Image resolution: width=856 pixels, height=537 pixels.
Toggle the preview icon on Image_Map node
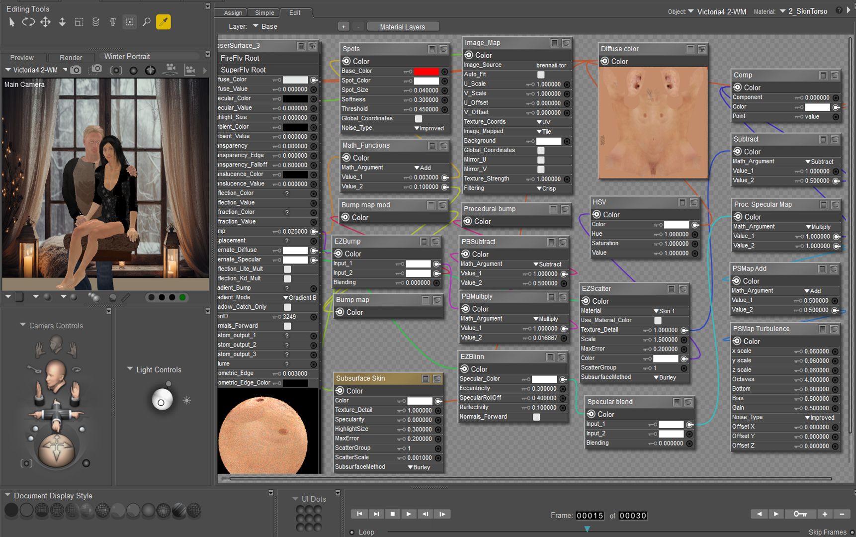[x=566, y=43]
